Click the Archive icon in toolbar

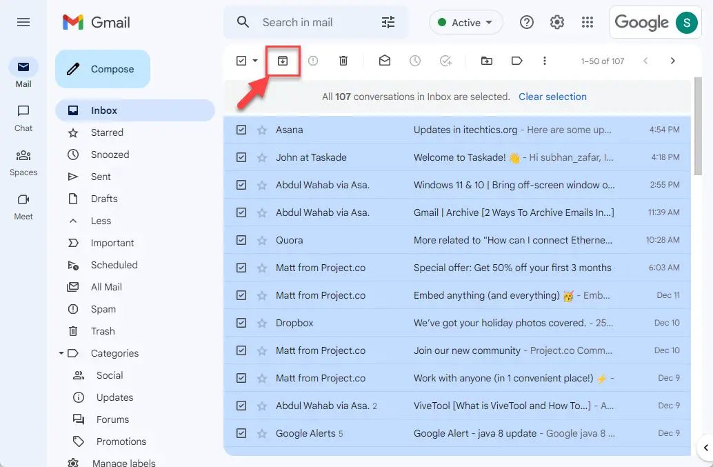(283, 61)
